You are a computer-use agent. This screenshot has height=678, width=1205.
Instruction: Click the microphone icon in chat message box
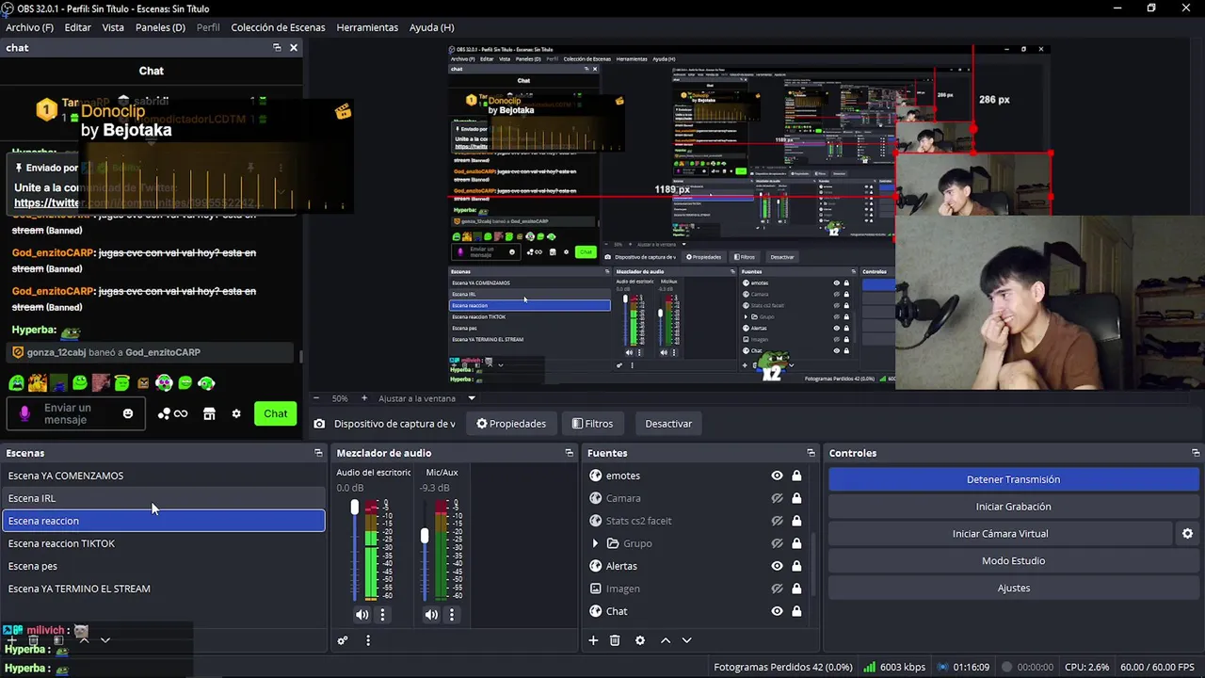click(x=25, y=413)
